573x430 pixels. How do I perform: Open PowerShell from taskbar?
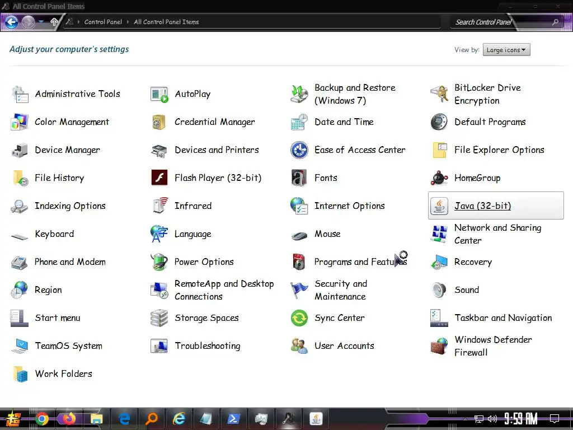233,419
